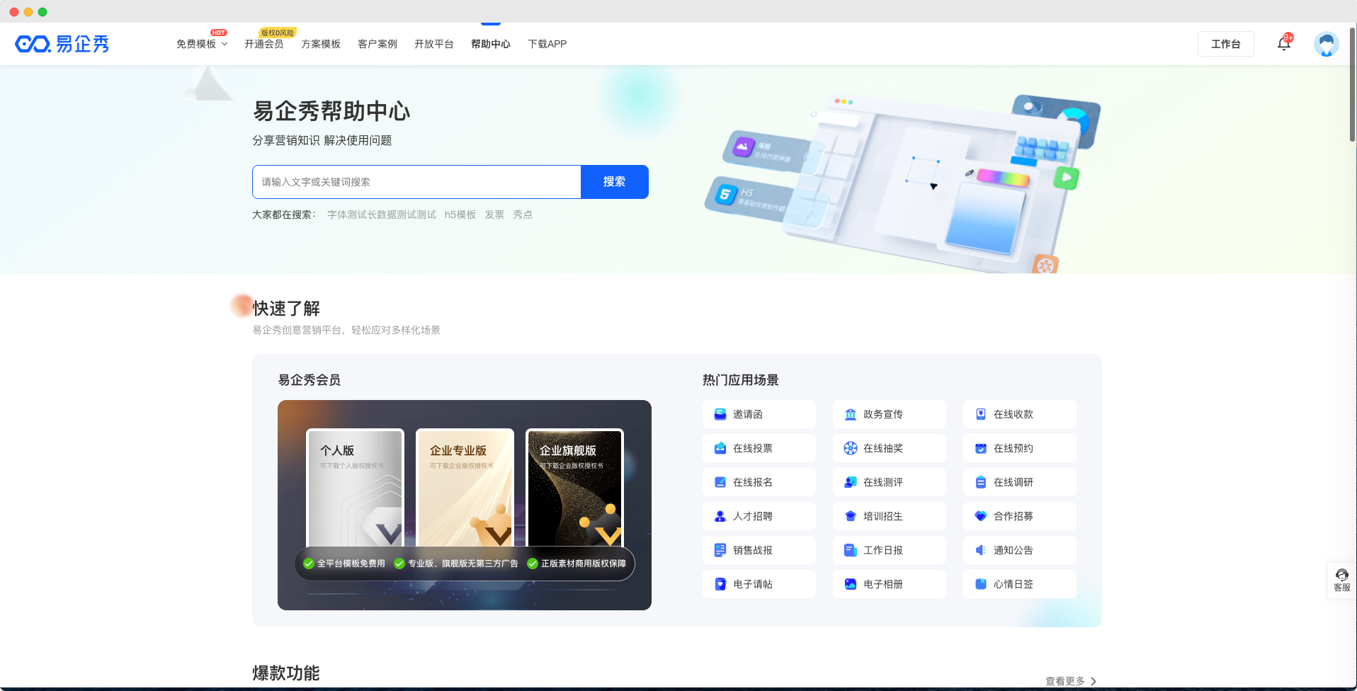Open 下载APP navigation item
Viewport: 1357px width, 691px height.
547,44
